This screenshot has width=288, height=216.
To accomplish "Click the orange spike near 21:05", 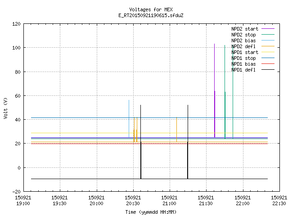I will [177, 130].
